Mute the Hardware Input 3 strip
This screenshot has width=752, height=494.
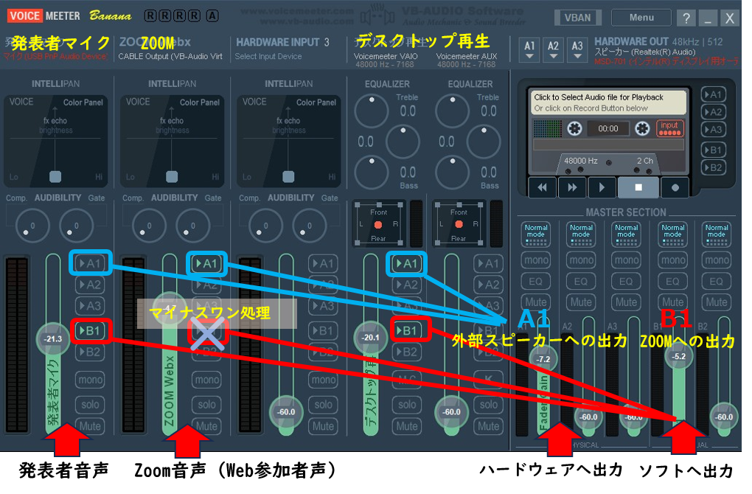(323, 426)
